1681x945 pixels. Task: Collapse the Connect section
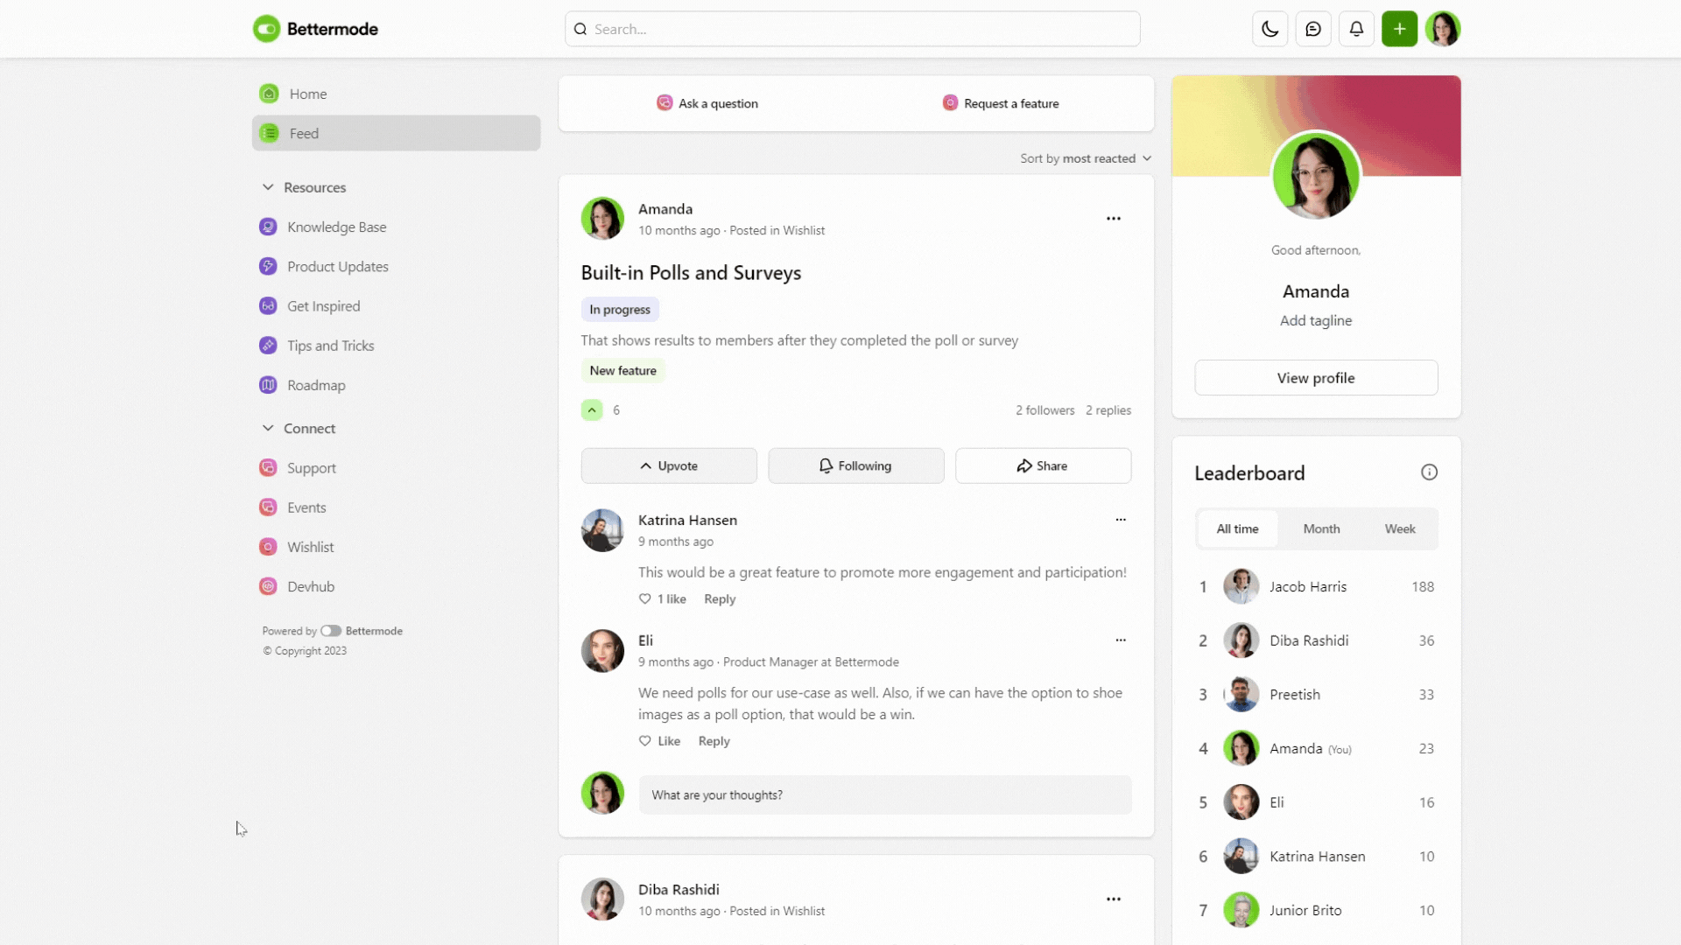click(268, 428)
